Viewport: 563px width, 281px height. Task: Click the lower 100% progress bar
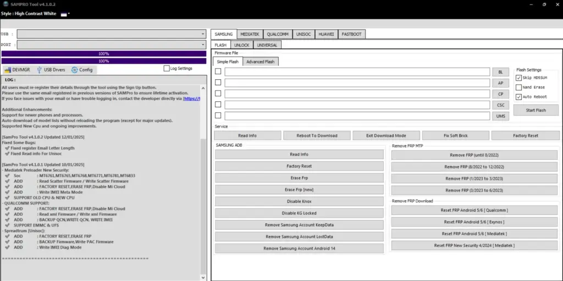coord(104,61)
